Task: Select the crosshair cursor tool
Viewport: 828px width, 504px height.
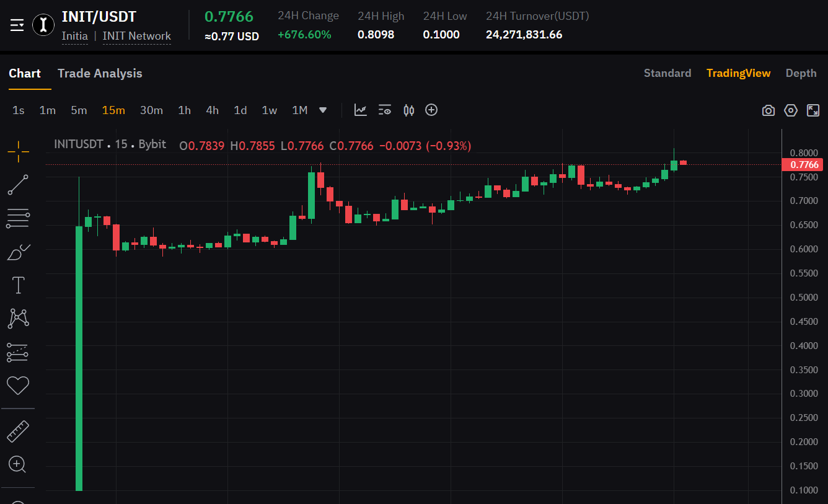Action: pyautogui.click(x=18, y=150)
